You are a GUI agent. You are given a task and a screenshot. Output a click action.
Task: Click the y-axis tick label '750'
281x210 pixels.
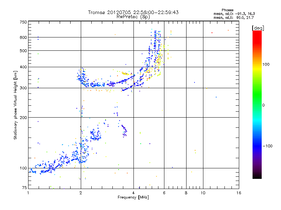pyautogui.click(x=23, y=22)
